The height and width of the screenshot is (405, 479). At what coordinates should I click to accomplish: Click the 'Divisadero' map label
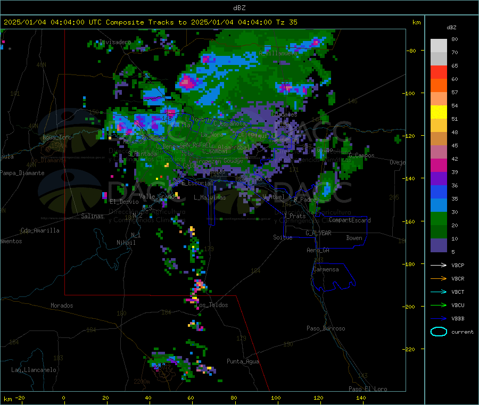pyautogui.click(x=115, y=42)
